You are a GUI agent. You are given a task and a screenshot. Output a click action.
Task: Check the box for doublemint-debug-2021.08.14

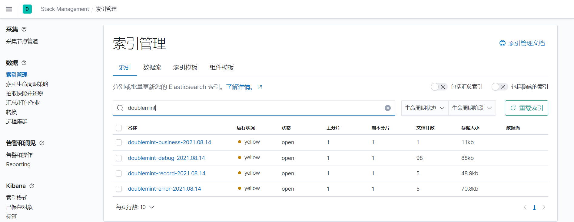pyautogui.click(x=119, y=158)
